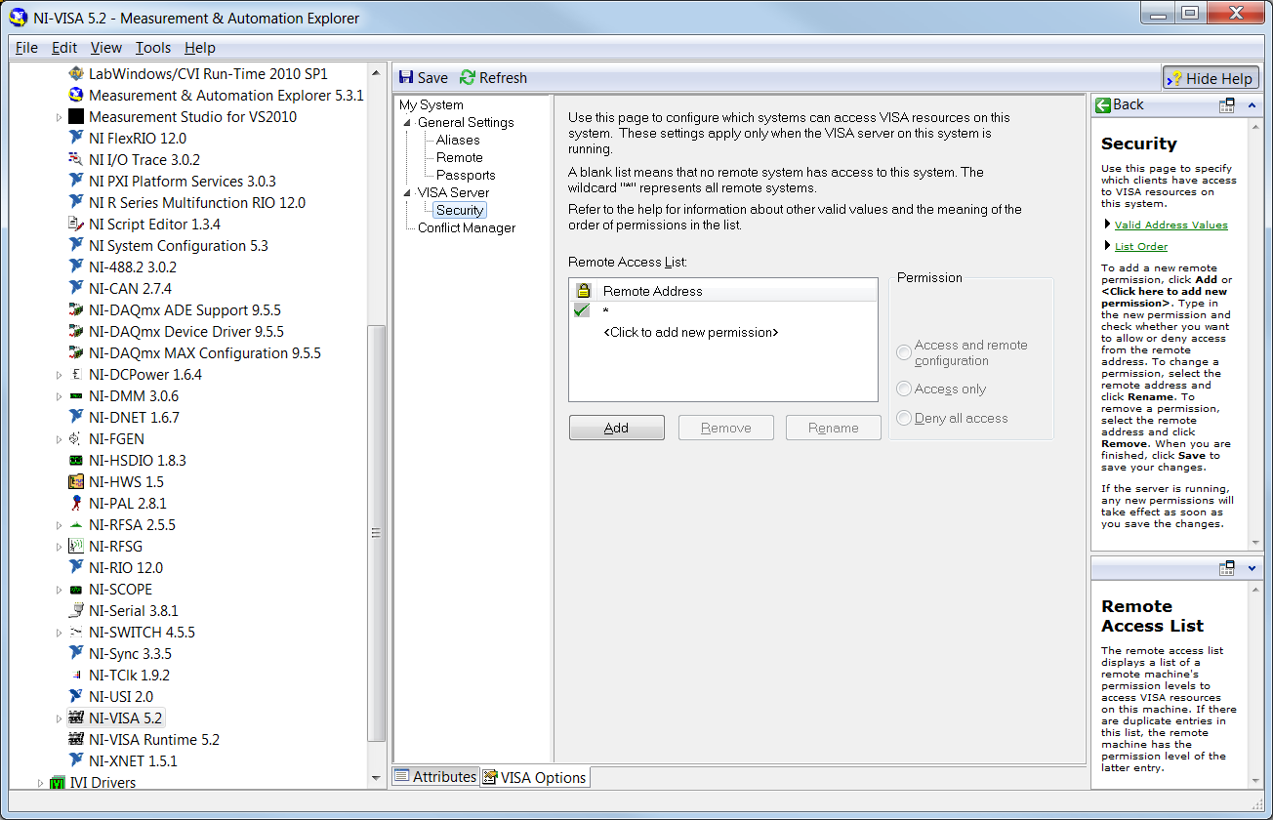This screenshot has width=1273, height=820.
Task: Click the NI-FGEN icon
Action: 76,438
